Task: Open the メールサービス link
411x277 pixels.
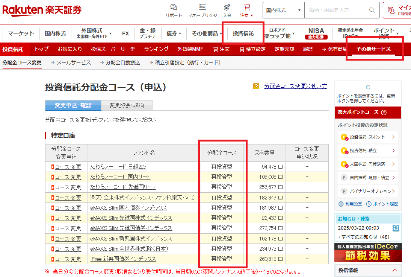Action: (x=74, y=63)
